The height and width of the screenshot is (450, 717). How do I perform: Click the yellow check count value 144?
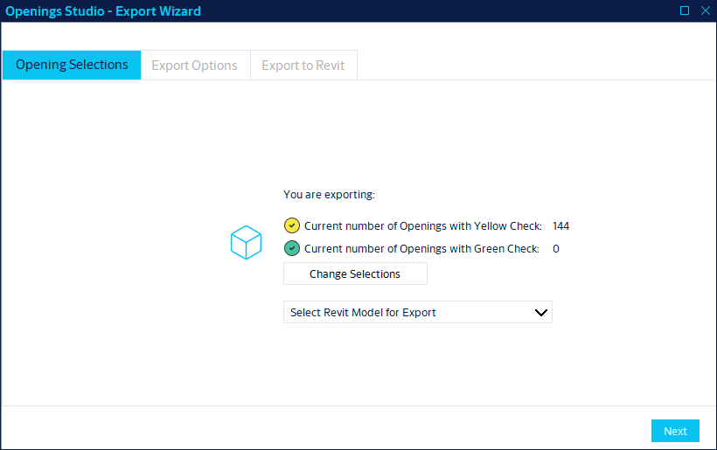[560, 226]
